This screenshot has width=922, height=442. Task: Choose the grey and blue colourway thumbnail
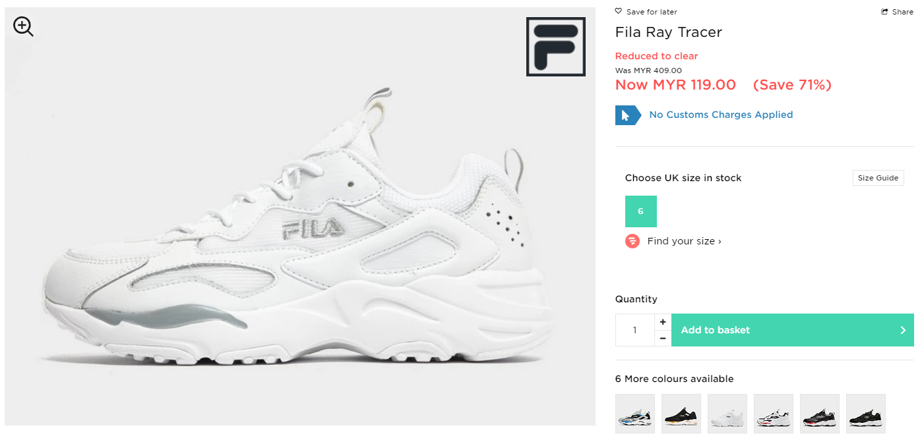pos(635,414)
